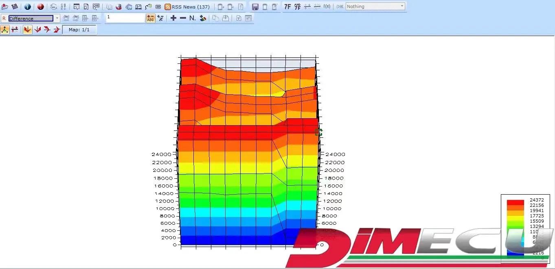The height and width of the screenshot is (269, 555).
Task: Toggle the highlighted orange arrow view button
Action: point(27,30)
